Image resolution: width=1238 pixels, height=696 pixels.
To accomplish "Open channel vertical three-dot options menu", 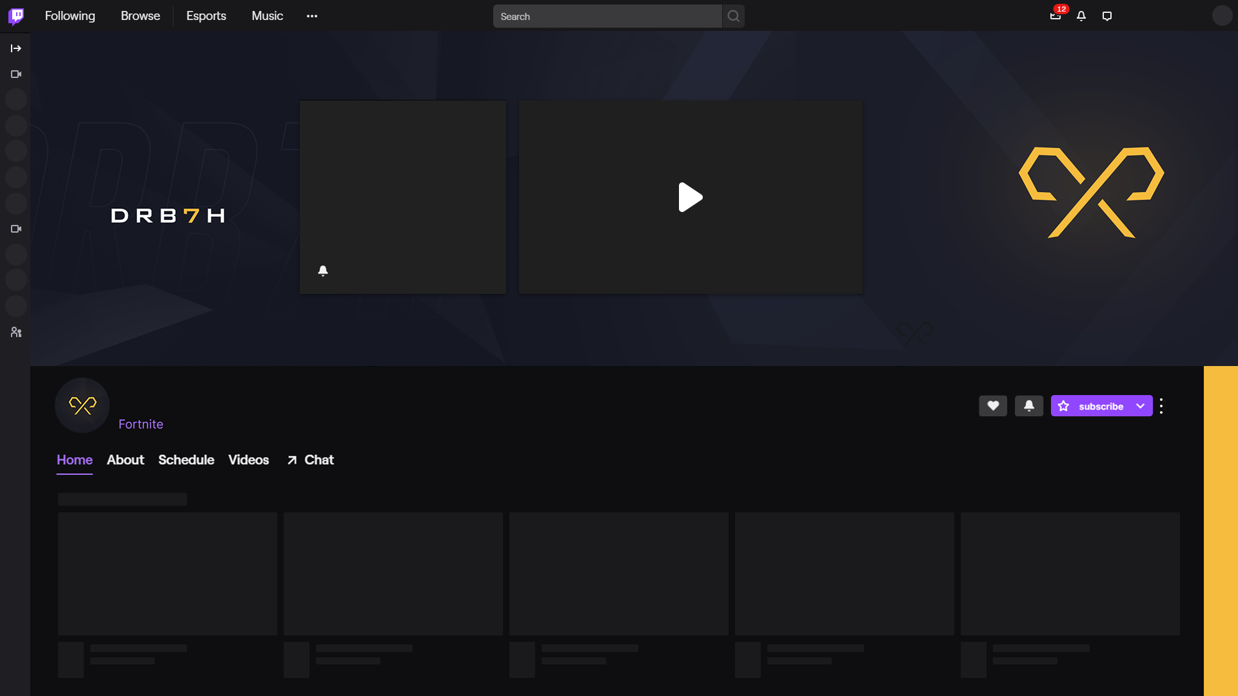I will (x=1161, y=406).
